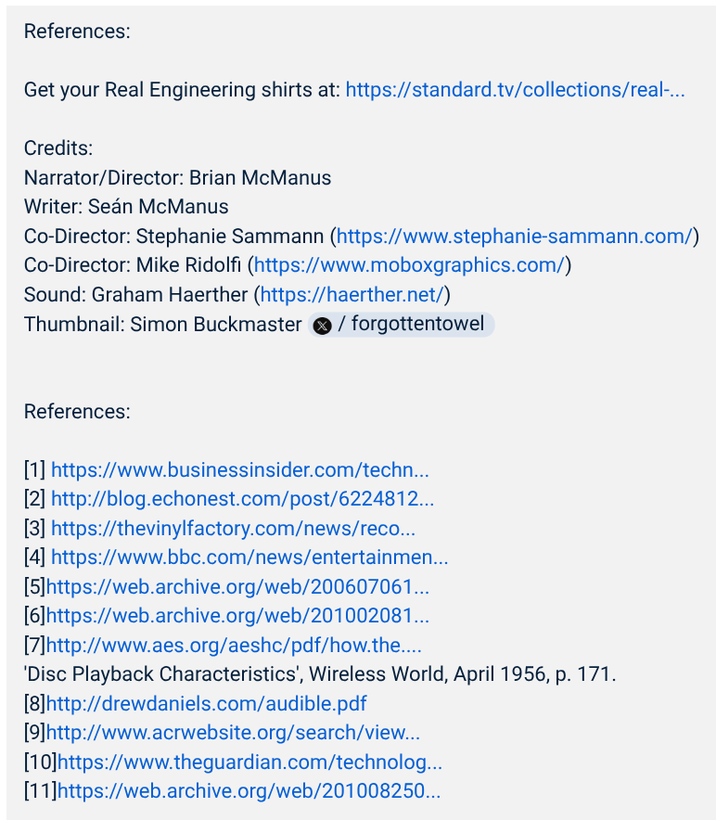The image size is (716, 820).
Task: Open the stephanie-sammann.com website link
Action: point(515,236)
